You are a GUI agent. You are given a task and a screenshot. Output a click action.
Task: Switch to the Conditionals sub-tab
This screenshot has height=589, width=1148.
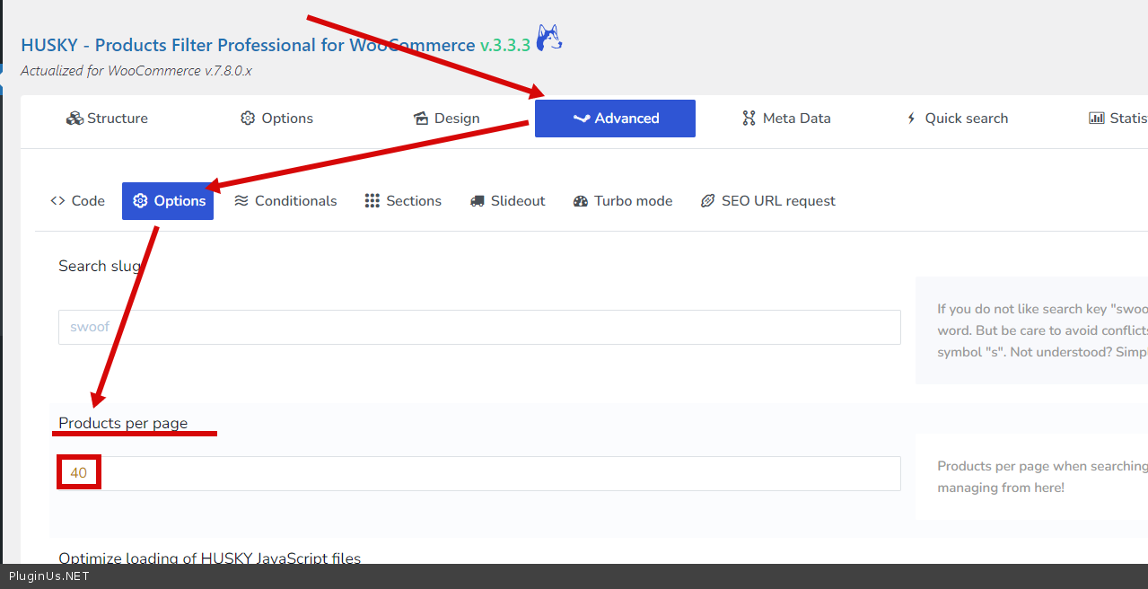click(x=285, y=201)
